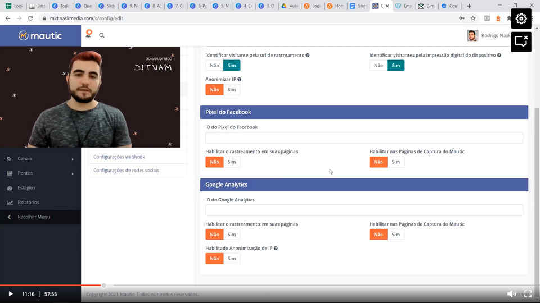
Task: Open Relatórios in the sidebar
Action: [x=28, y=202]
